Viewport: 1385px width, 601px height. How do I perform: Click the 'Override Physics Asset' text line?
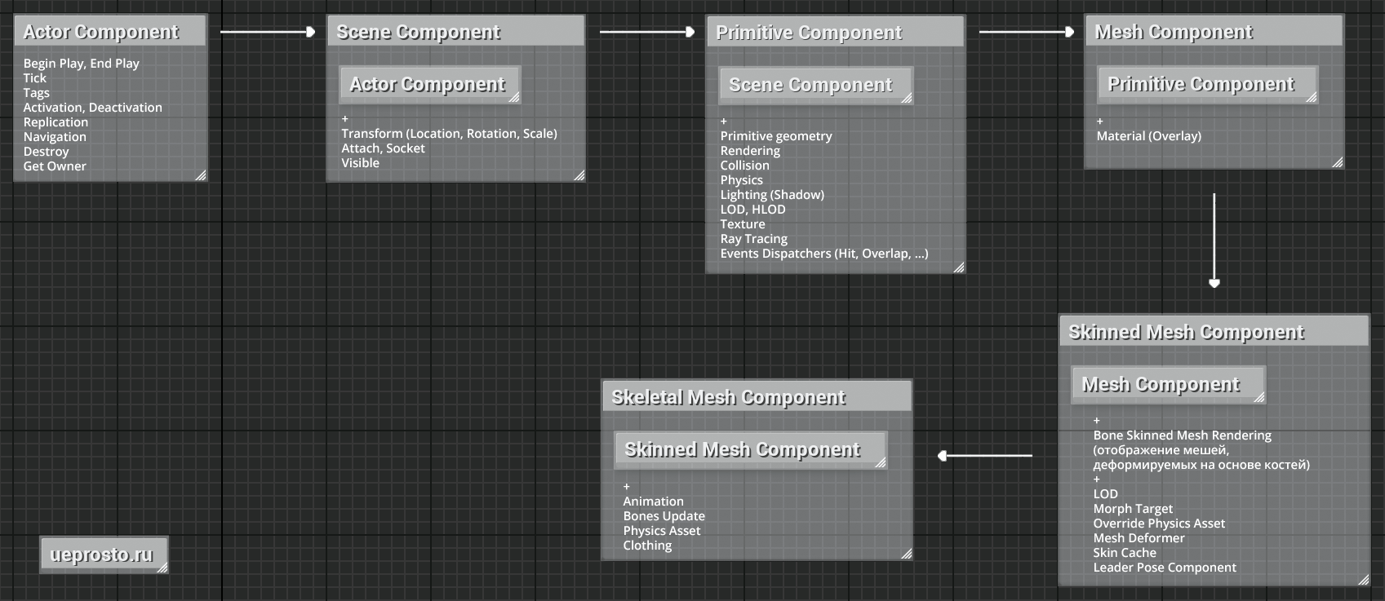coord(1159,523)
